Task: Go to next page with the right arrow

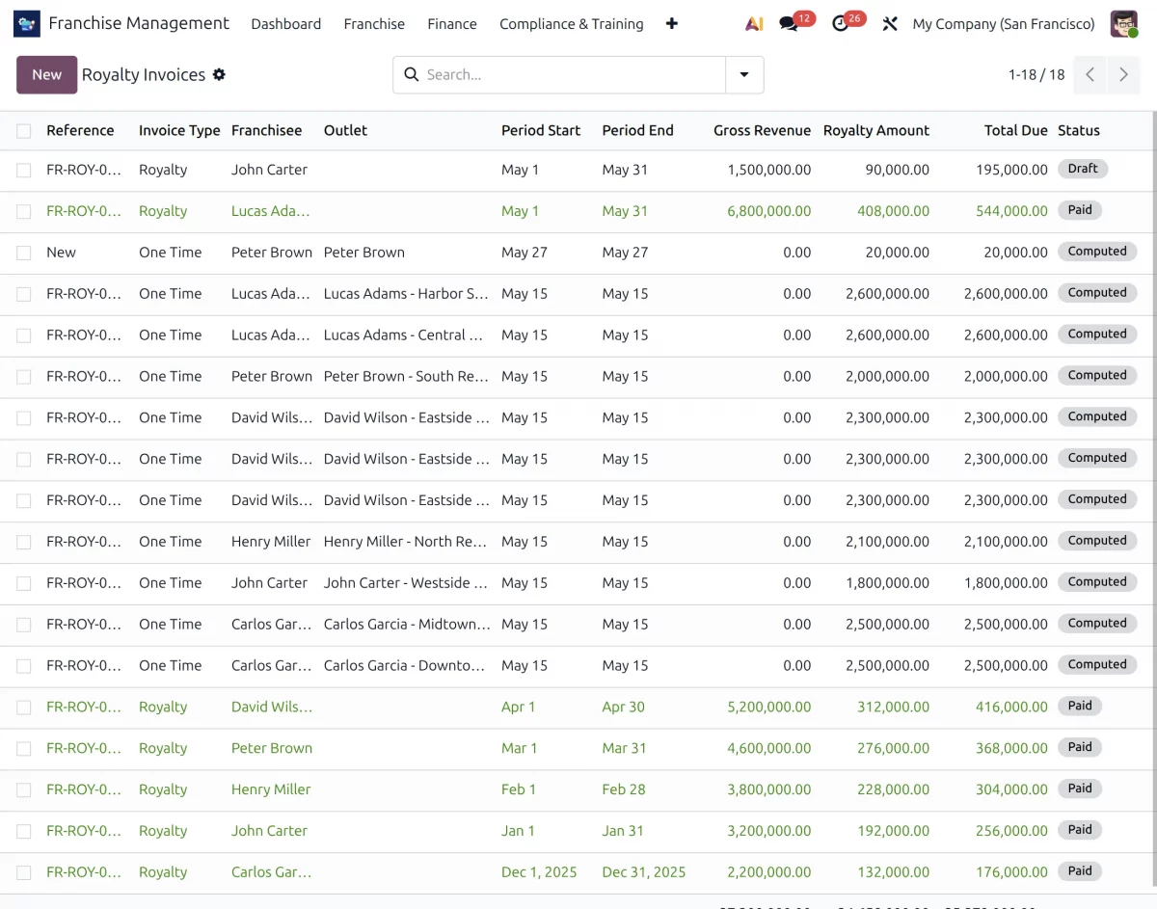Action: pos(1123,74)
